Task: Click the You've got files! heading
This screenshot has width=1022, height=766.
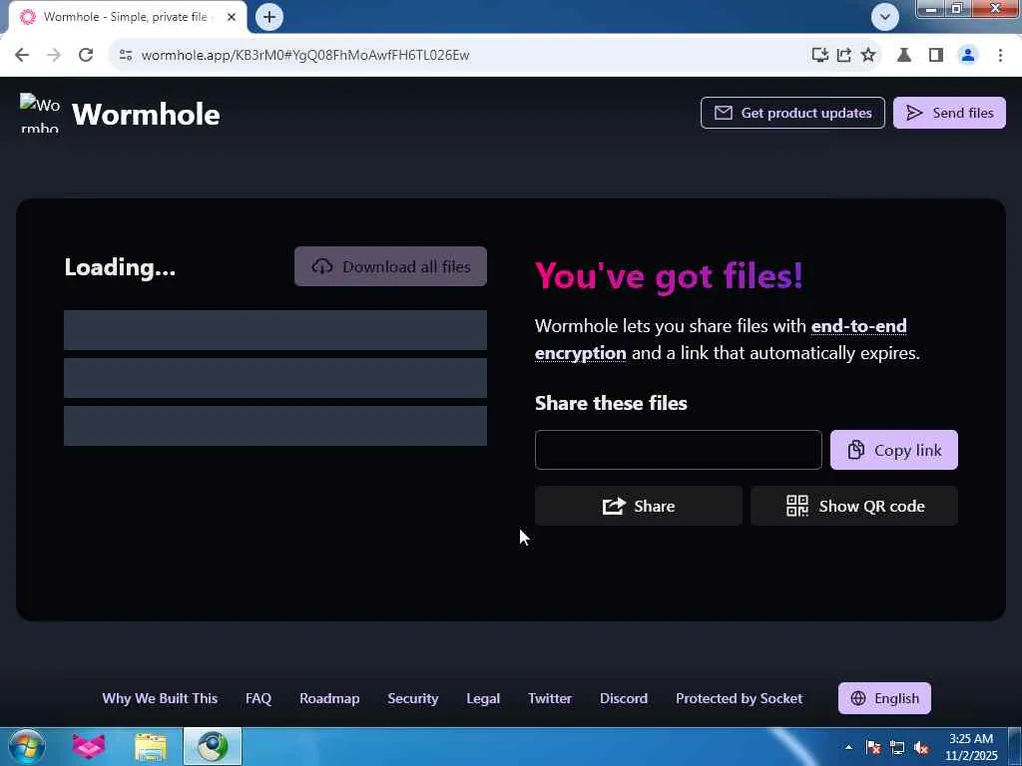Action: tap(669, 275)
